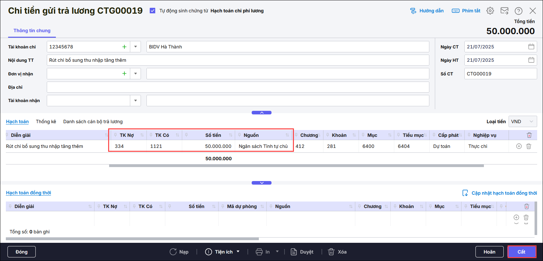Expand the Tài khoản nhận dropdown
This screenshot has height=261, width=543.
[135, 101]
